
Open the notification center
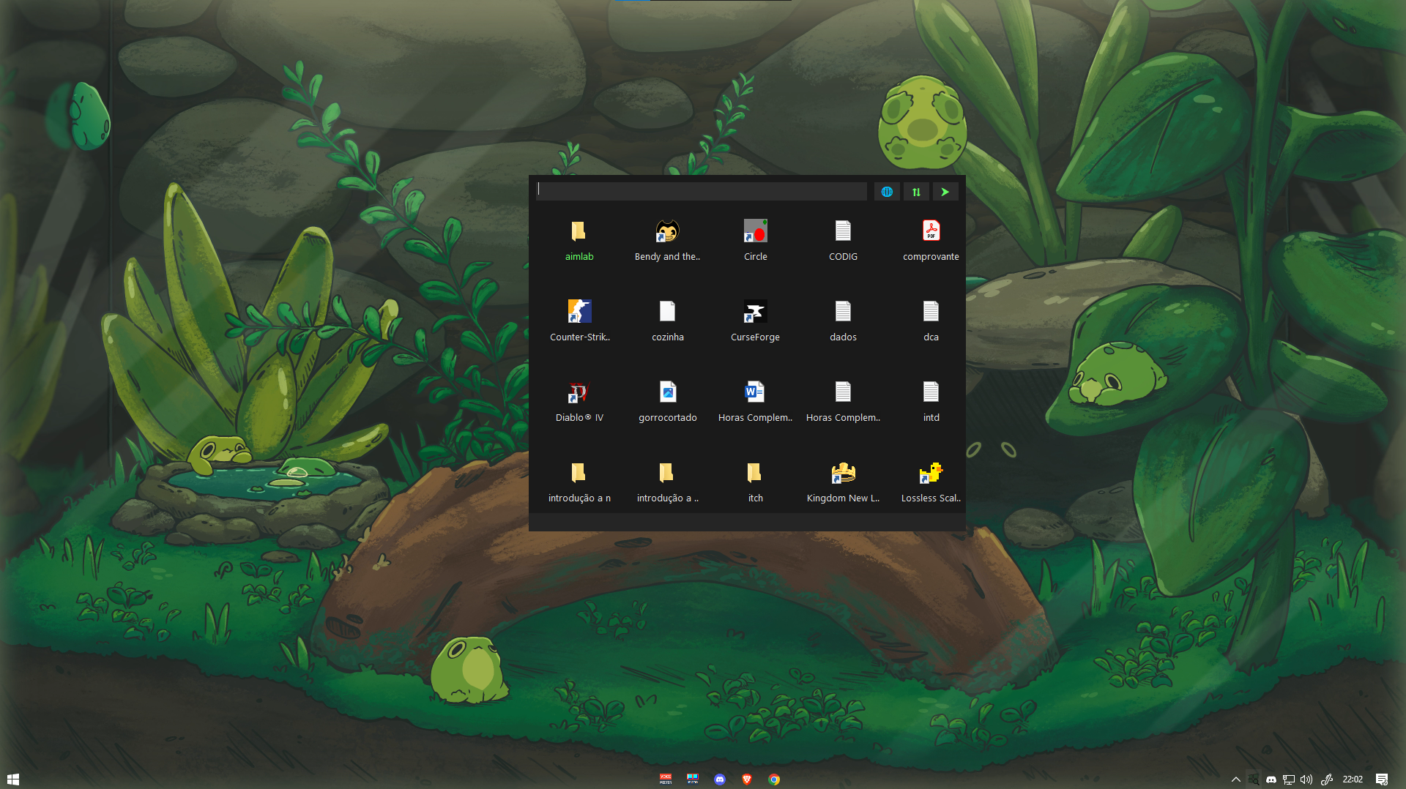[x=1382, y=779]
